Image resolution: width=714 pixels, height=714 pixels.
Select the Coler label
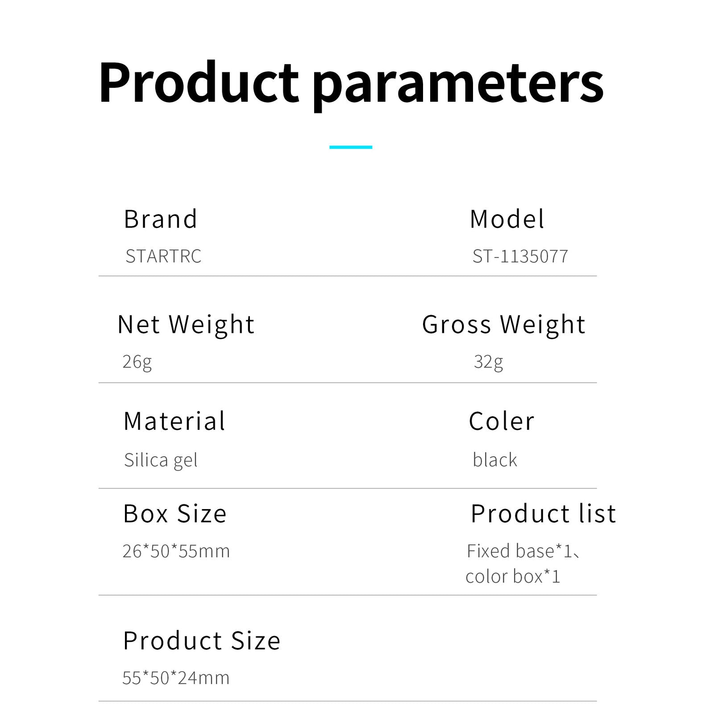(x=502, y=421)
